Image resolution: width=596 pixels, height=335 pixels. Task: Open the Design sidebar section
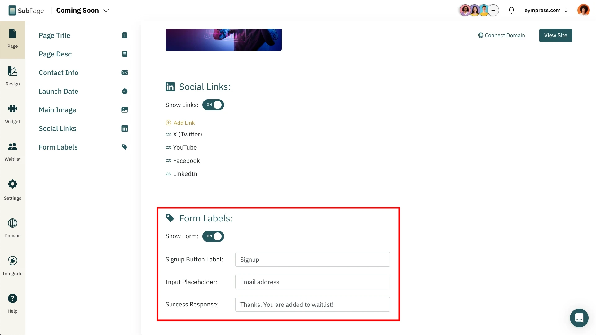12,76
